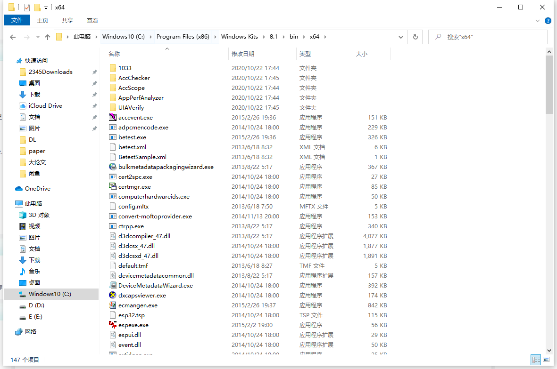This screenshot has height=369, width=557.
Task: Go up one folder level
Action: pyautogui.click(x=48, y=37)
